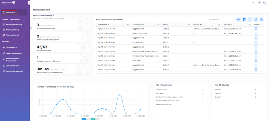This screenshot has height=121, width=270.
Task: Click the Search all input field
Action: point(222,19)
